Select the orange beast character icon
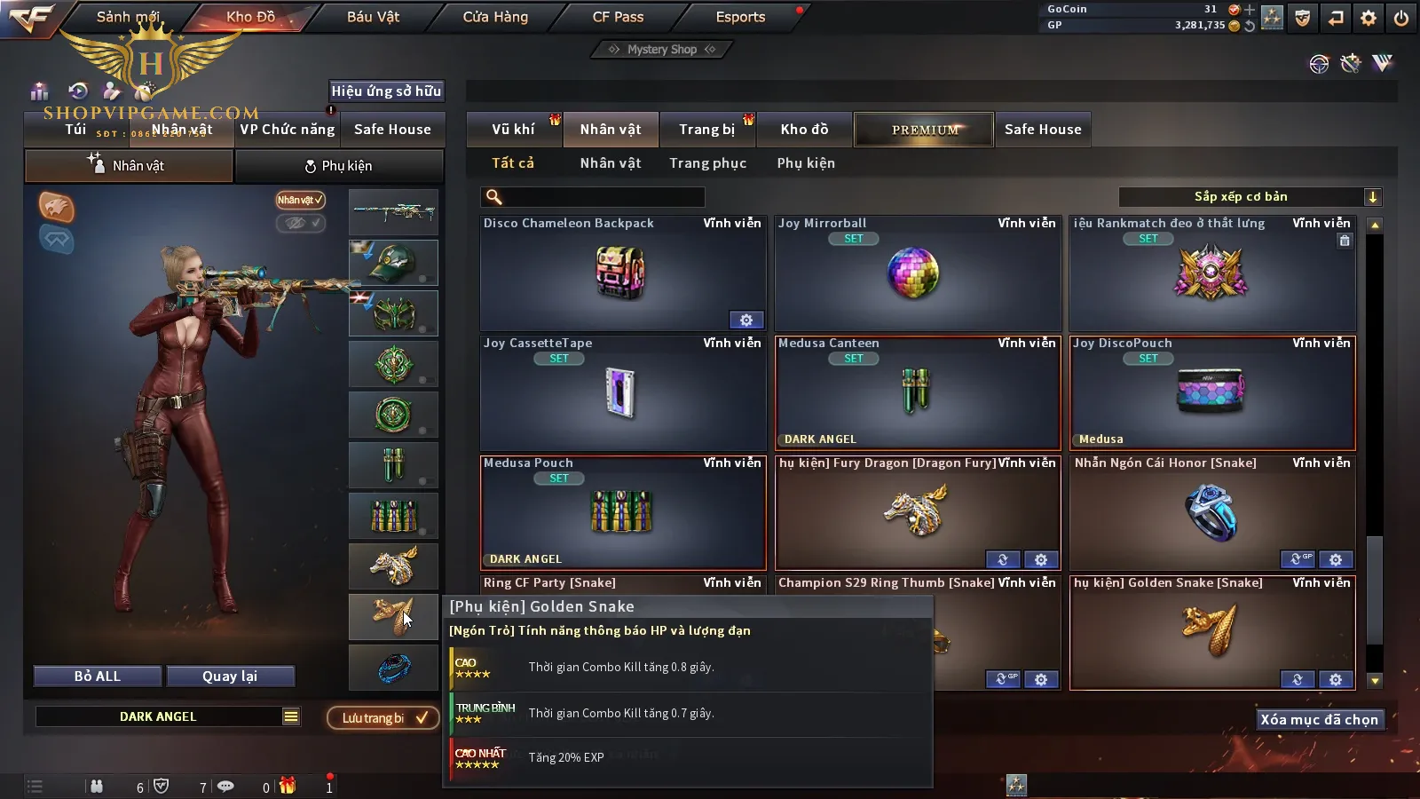This screenshot has height=799, width=1420. (56, 207)
